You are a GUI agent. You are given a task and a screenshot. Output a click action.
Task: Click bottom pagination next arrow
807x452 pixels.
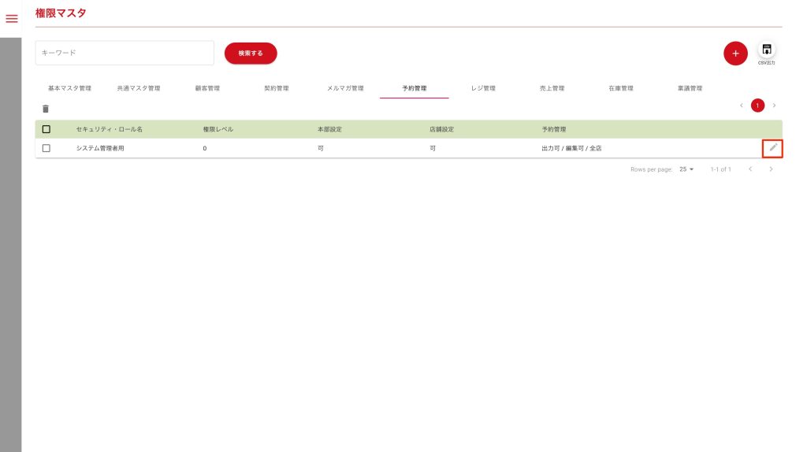(771, 169)
